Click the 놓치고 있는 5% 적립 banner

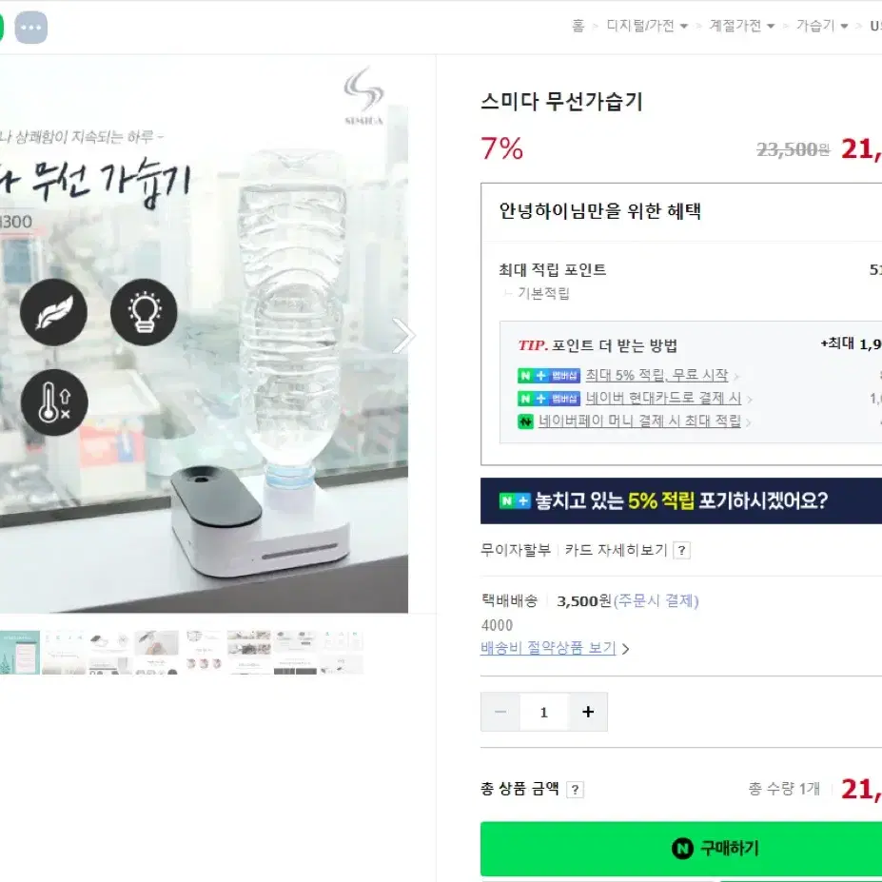point(681,500)
